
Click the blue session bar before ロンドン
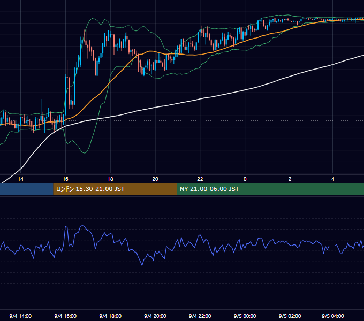coord(27,189)
